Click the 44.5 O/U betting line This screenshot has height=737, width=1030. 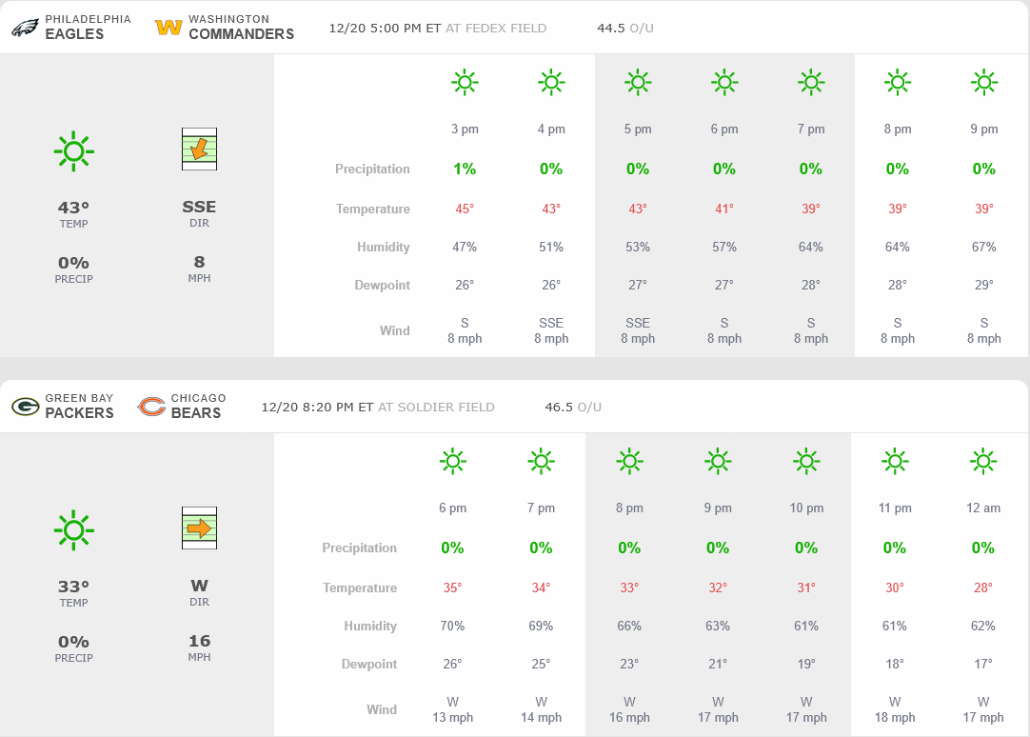point(625,28)
